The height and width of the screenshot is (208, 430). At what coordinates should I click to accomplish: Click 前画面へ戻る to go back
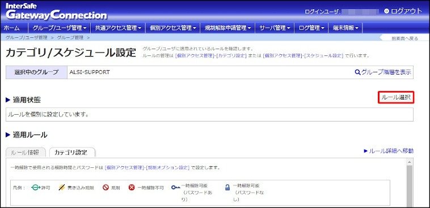tap(404, 38)
